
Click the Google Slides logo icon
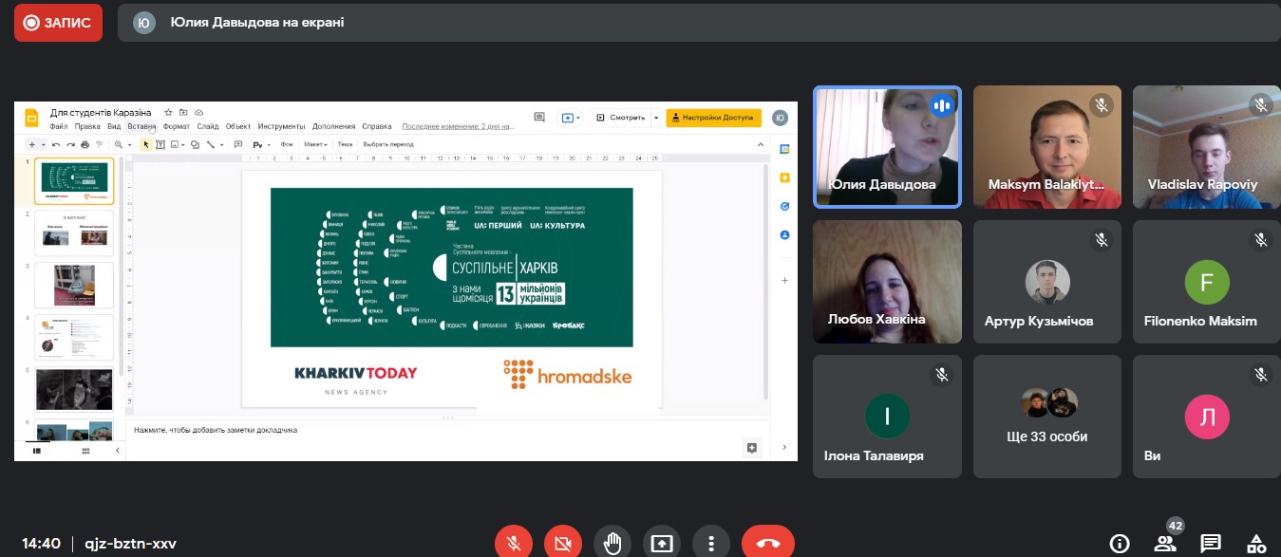(30, 118)
